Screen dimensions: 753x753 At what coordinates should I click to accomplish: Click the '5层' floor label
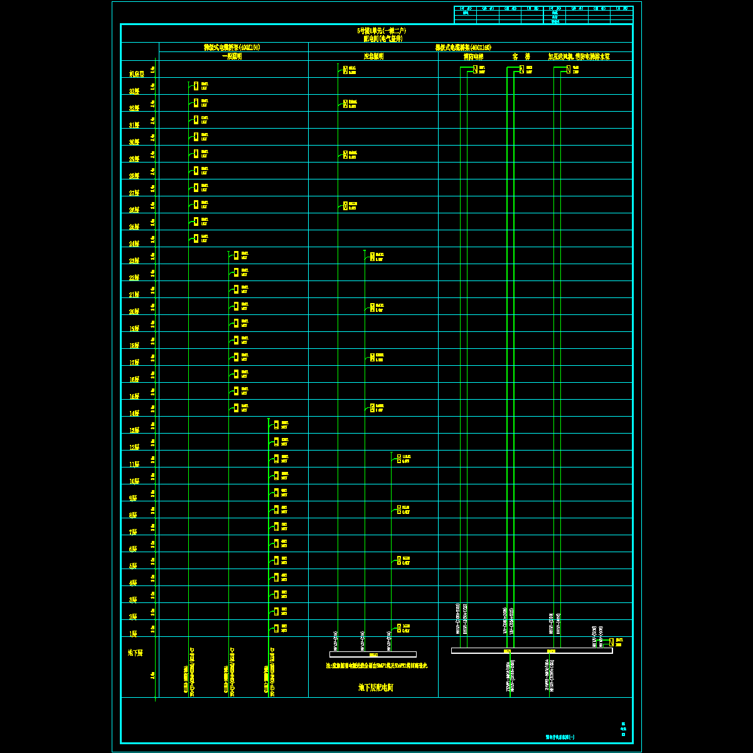133,565
